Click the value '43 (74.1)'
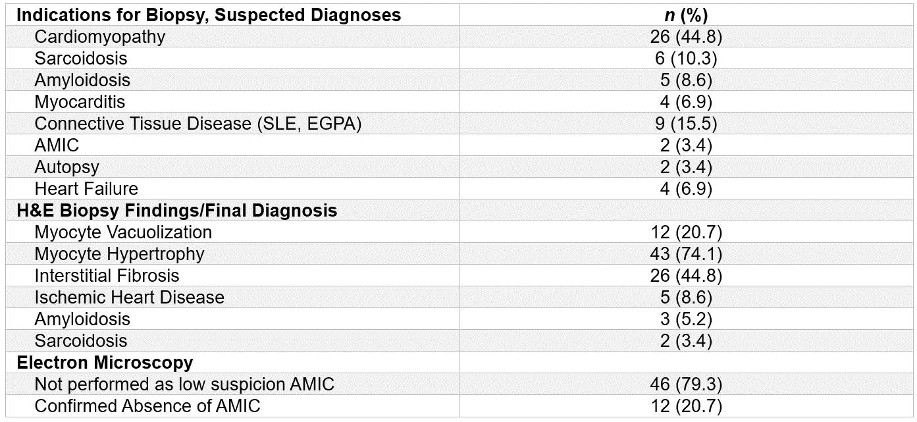 pos(686,254)
